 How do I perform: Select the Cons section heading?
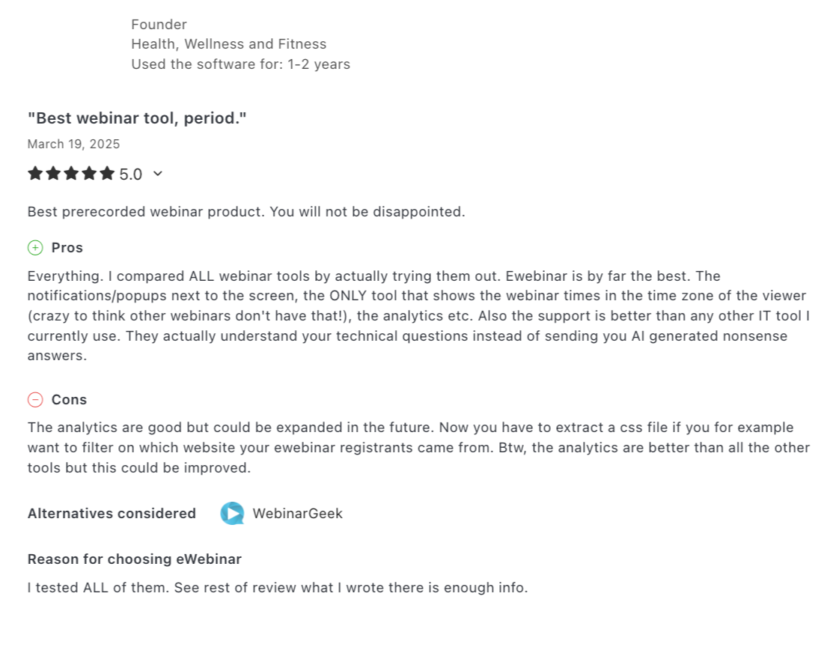pos(69,400)
